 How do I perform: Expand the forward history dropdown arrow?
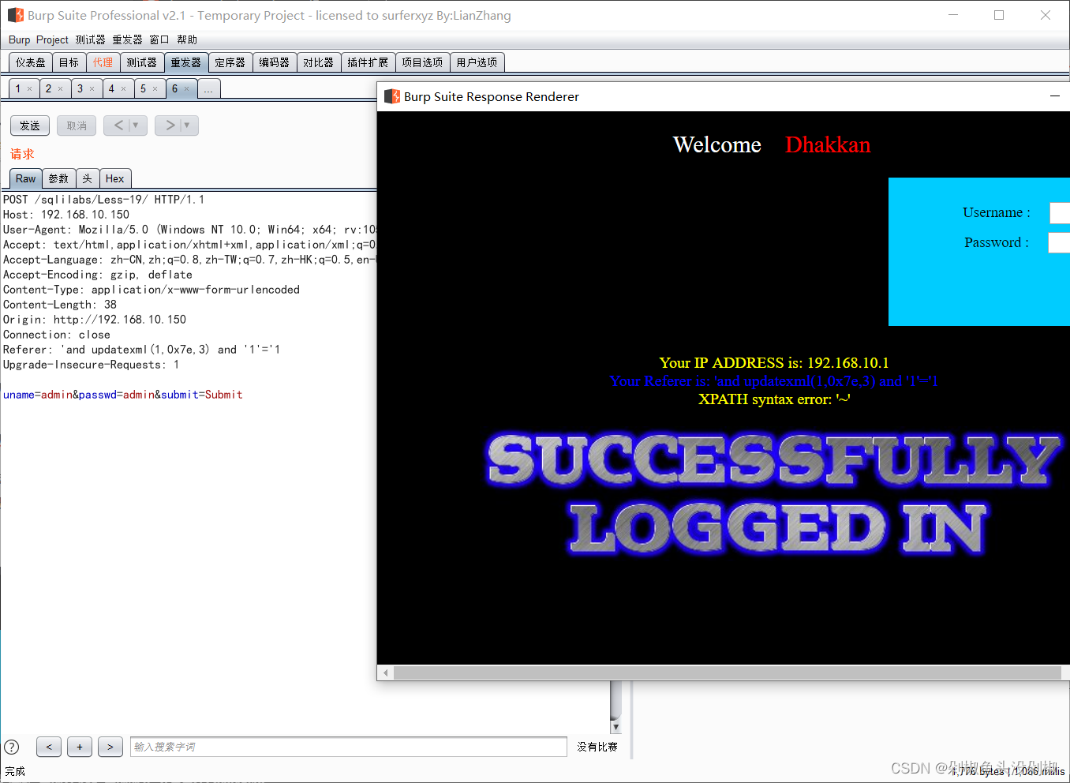187,126
